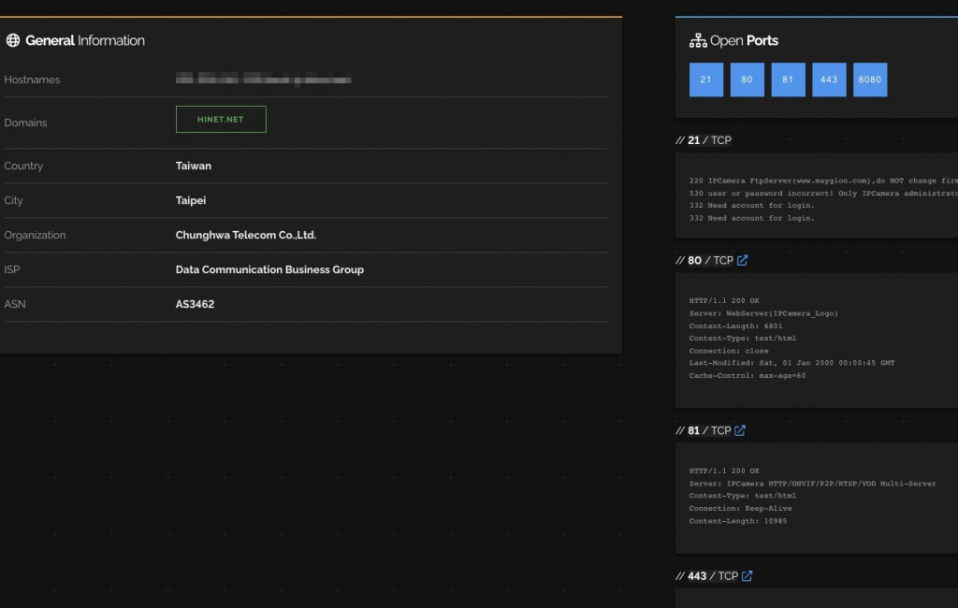Click the Hostnames label
Viewport: 958px width, 608px height.
point(32,80)
